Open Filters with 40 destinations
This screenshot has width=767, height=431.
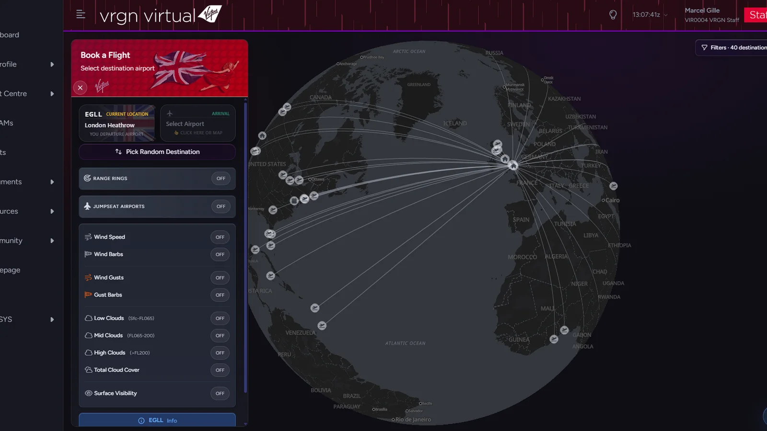coord(732,47)
